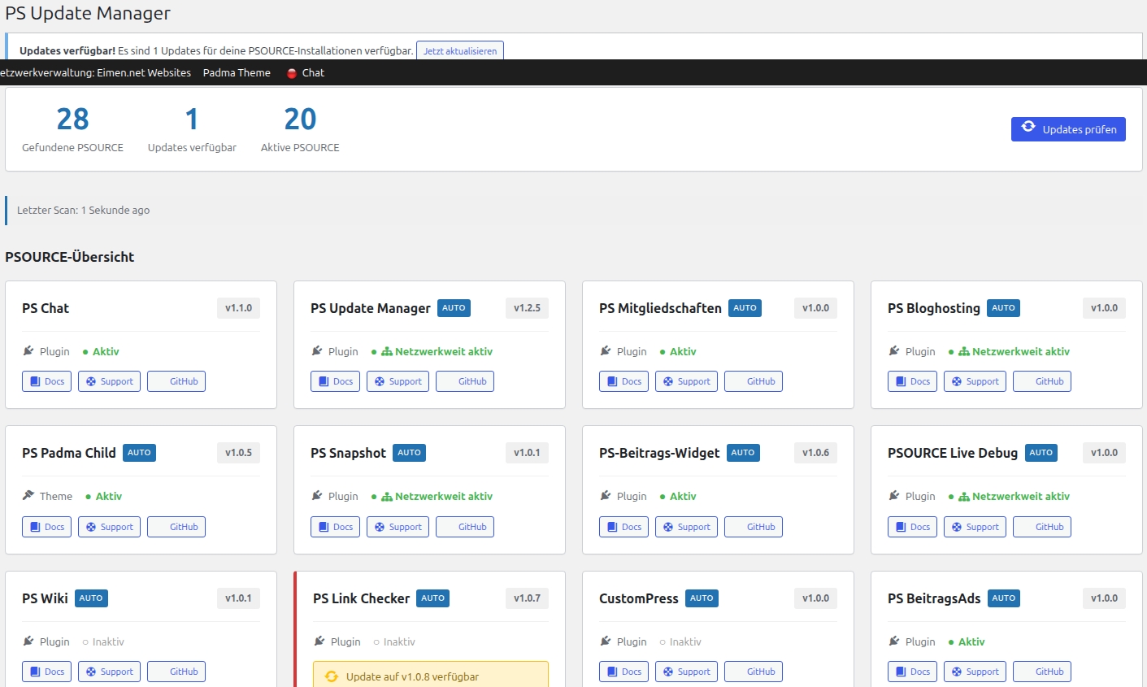Open the Chat item in admin bar
The width and height of the screenshot is (1147, 687).
312,73
